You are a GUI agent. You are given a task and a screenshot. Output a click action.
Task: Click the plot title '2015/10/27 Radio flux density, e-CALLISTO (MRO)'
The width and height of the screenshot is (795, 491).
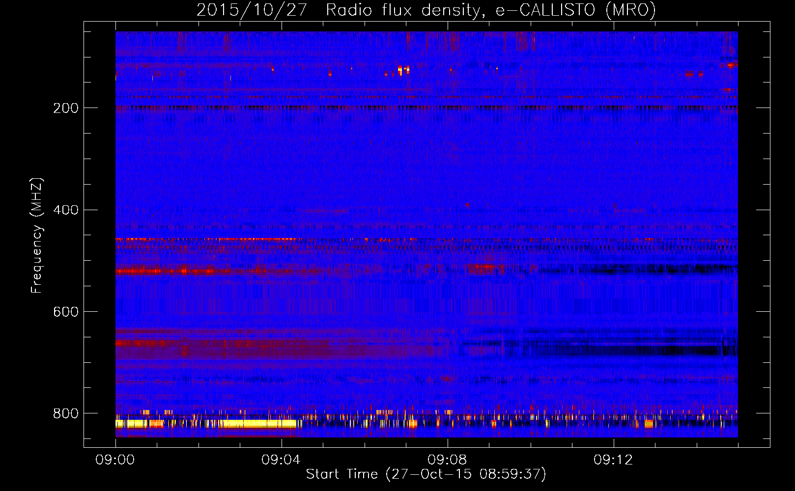pos(426,10)
